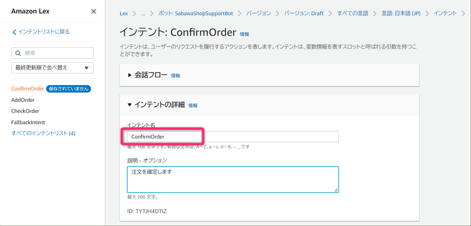Image resolution: width=471 pixels, height=226 pixels.
Task: Click the Lex breadcrumb link
Action: point(124,13)
